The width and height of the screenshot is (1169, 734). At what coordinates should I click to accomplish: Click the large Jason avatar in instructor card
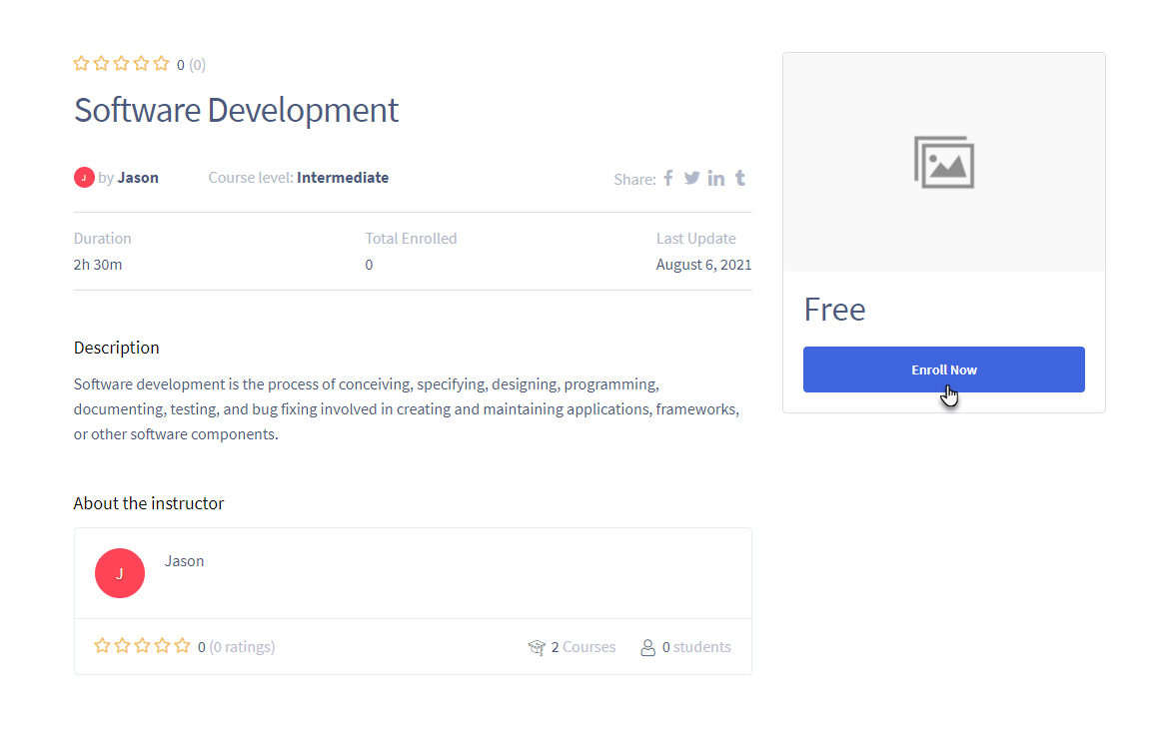tap(120, 573)
